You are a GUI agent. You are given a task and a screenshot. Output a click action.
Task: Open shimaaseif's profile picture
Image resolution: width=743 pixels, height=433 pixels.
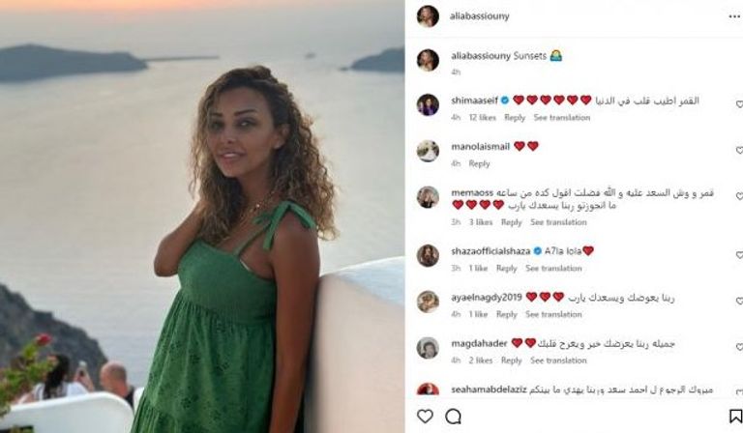point(428,104)
